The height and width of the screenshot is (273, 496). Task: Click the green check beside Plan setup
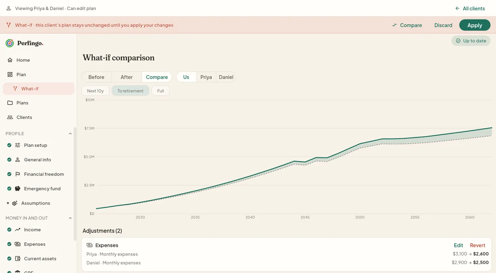pos(9,145)
